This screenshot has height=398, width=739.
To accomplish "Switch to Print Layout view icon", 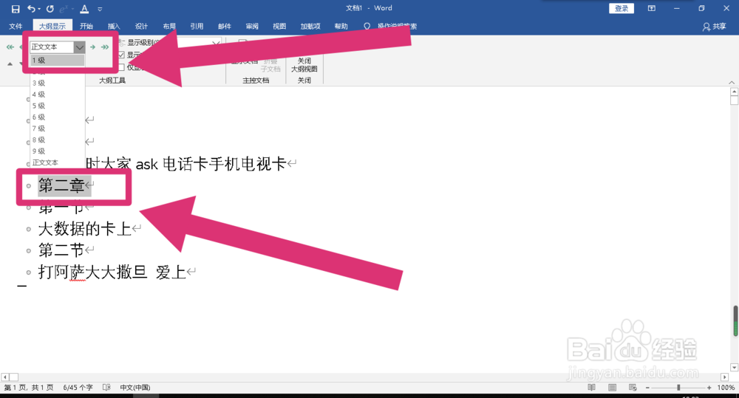I will (612, 387).
